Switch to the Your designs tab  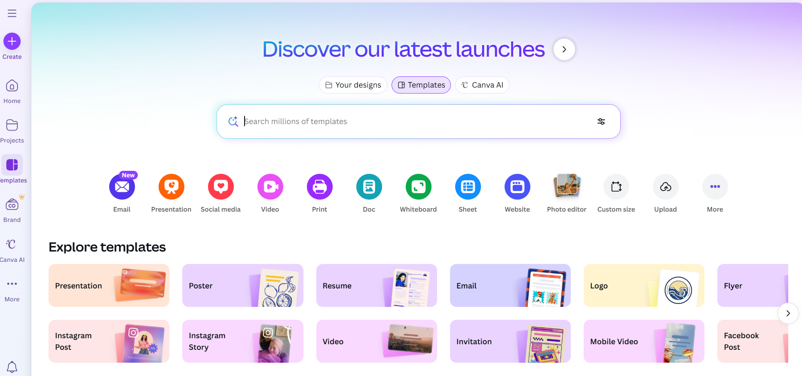[353, 85]
